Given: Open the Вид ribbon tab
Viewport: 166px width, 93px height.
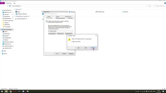Looking at the screenshot, I should [x=15, y=3].
